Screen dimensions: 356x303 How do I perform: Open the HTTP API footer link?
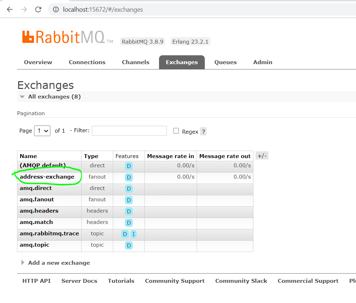(37, 281)
